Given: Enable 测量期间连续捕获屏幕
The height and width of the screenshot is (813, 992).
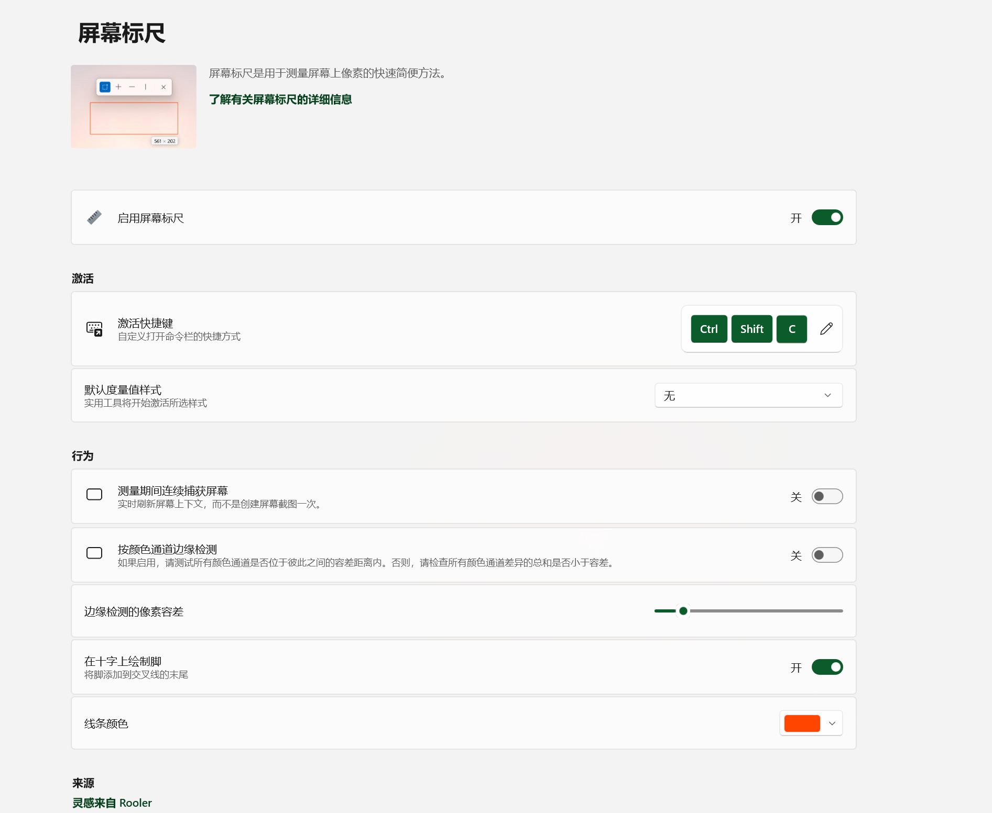Looking at the screenshot, I should point(827,496).
